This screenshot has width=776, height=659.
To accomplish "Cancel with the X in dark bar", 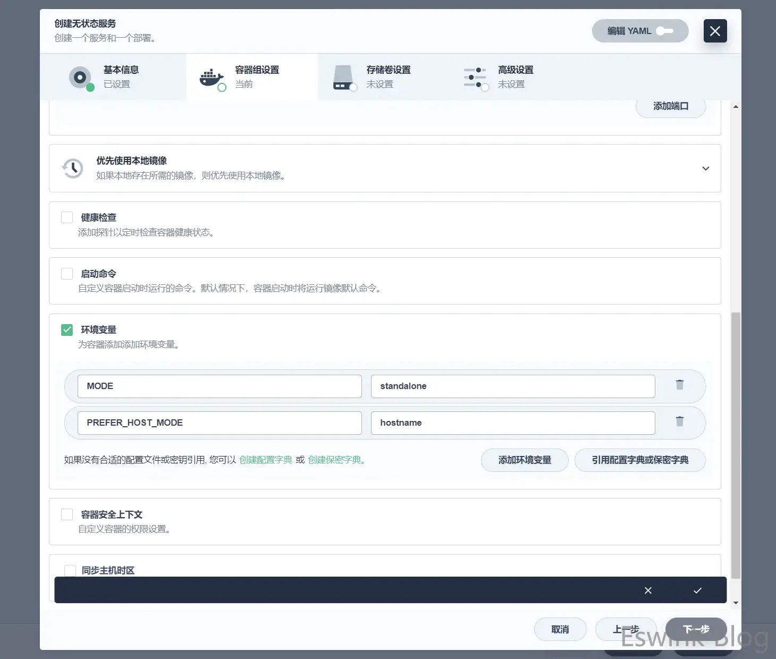I will point(648,590).
